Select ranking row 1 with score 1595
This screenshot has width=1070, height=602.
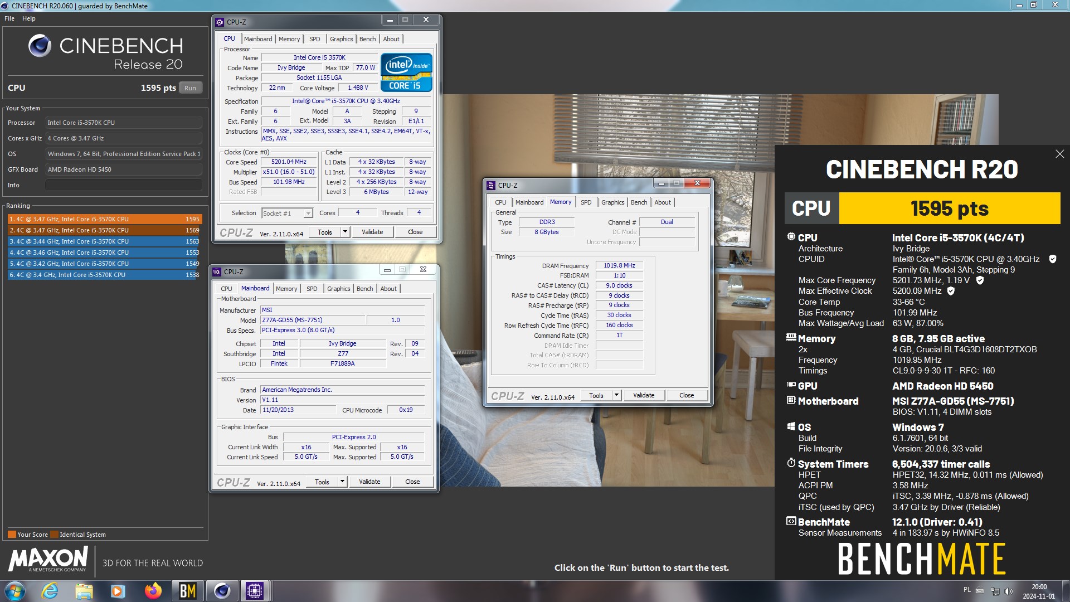104,219
